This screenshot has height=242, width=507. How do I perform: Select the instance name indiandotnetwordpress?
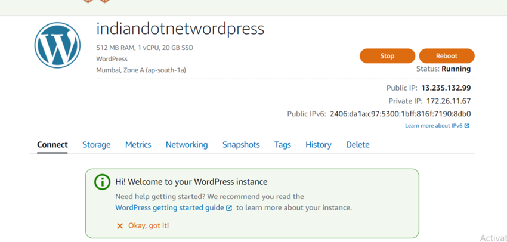pos(180,29)
